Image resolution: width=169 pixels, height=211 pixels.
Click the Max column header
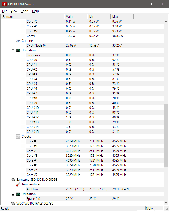[122, 16]
